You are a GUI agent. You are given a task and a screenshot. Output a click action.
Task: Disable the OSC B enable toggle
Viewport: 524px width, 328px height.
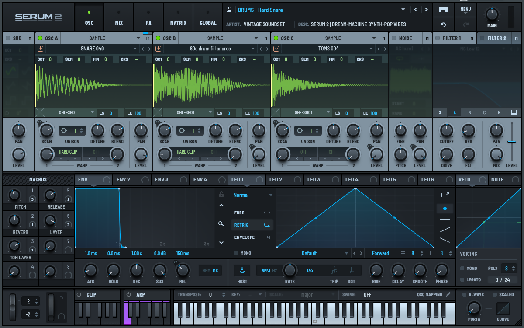(159, 38)
